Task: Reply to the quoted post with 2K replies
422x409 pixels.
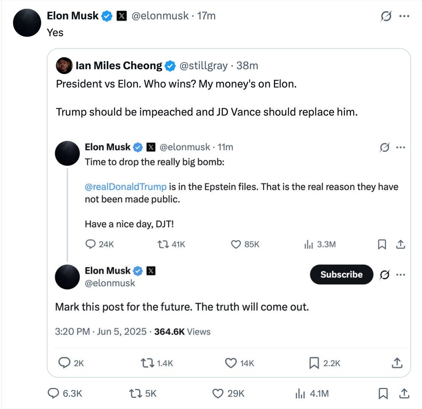Action: point(64,363)
